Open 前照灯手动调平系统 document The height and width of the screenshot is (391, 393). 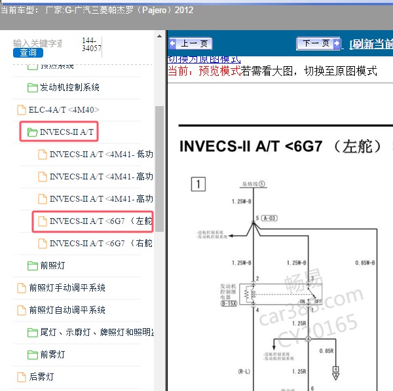pos(67,288)
